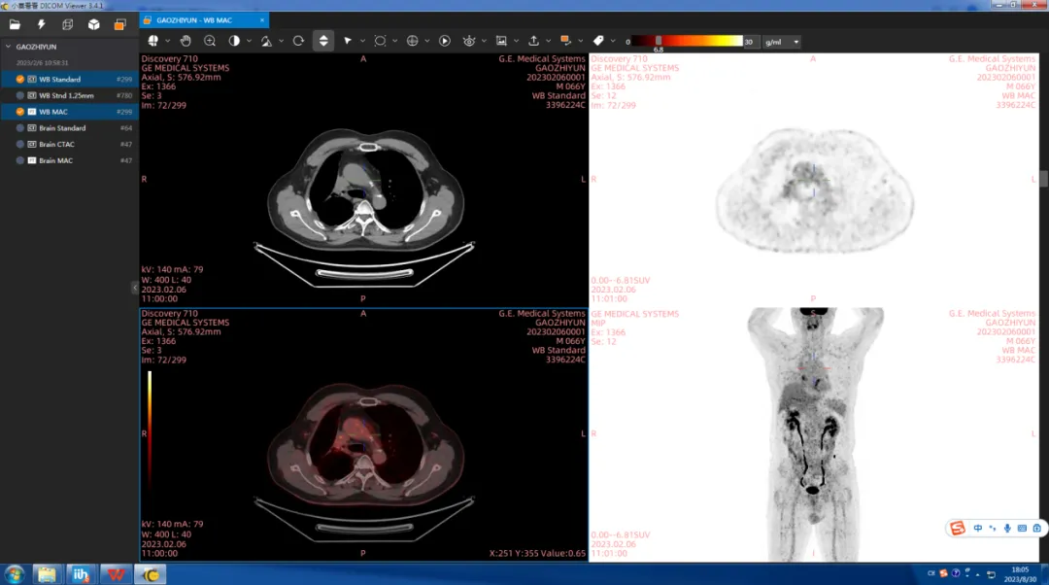Toggle the Brain MAC series circle
The image size is (1049, 585).
pyautogui.click(x=20, y=160)
